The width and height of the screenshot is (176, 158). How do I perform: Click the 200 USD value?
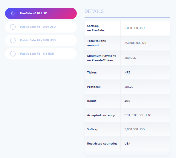click(x=130, y=58)
